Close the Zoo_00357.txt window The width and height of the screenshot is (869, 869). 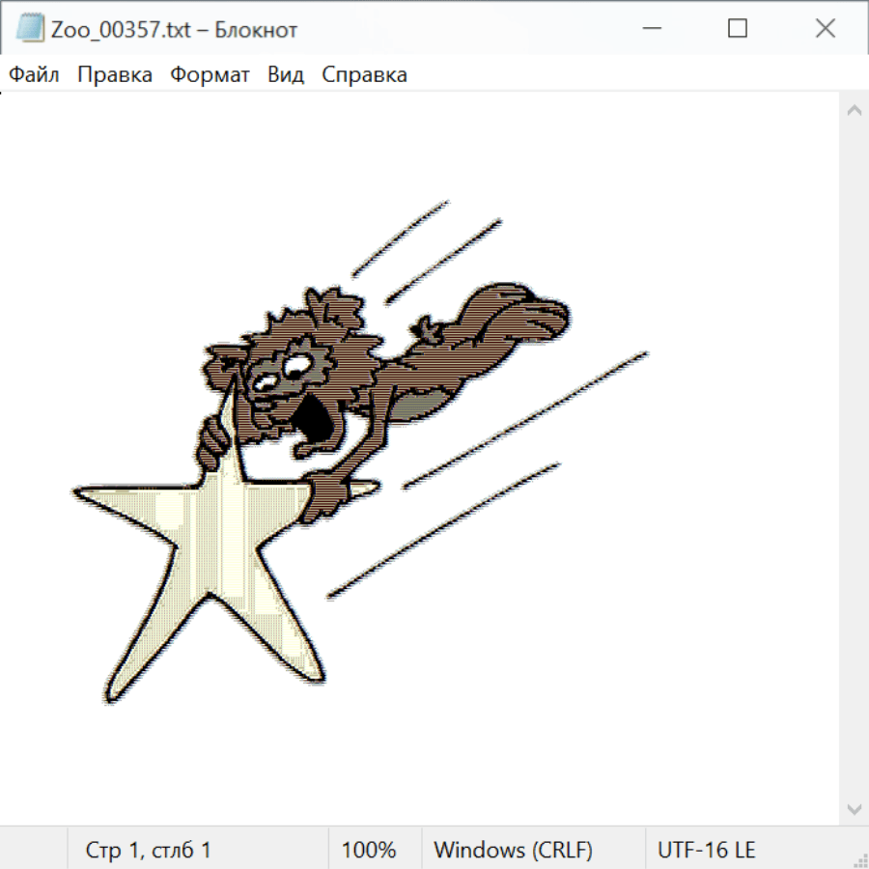(825, 29)
